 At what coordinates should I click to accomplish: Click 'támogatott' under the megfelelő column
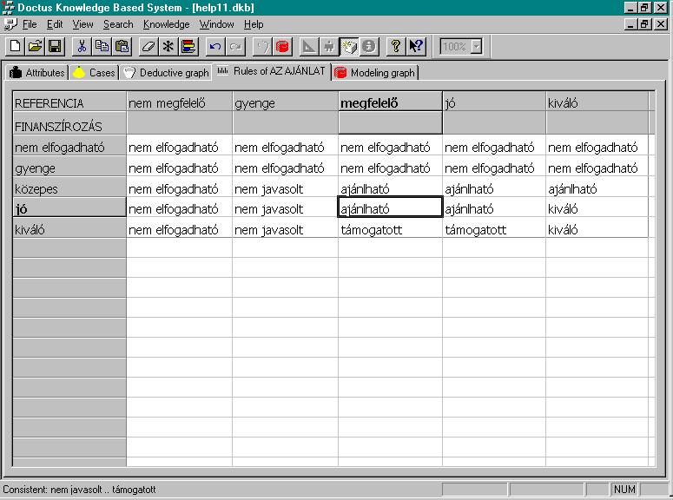pos(390,229)
